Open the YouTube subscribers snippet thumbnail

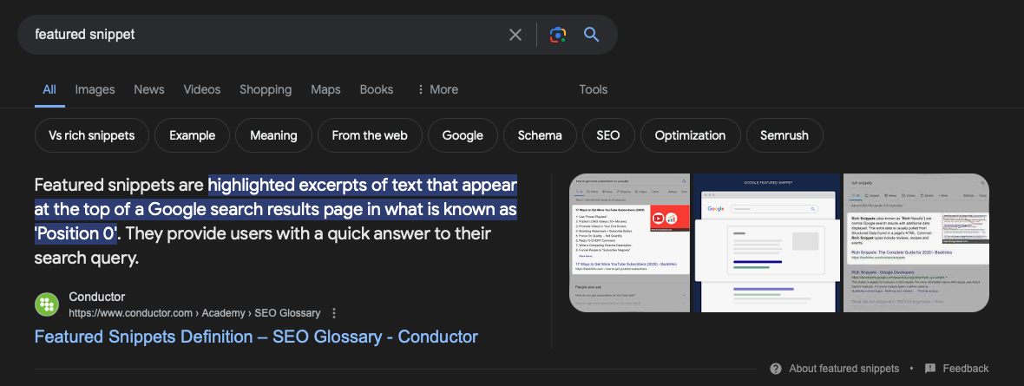[x=629, y=243]
